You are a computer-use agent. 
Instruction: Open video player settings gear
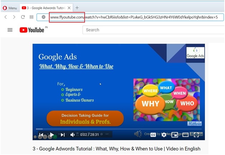164,135
